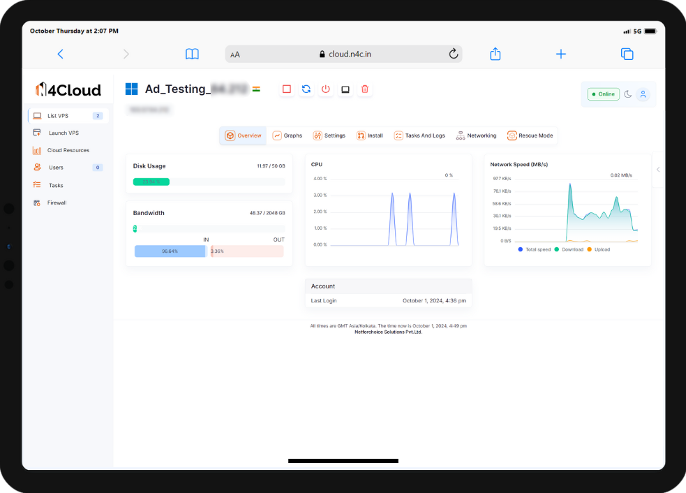This screenshot has width=686, height=493.
Task: Open Safari reader AA text options
Action: tap(235, 54)
